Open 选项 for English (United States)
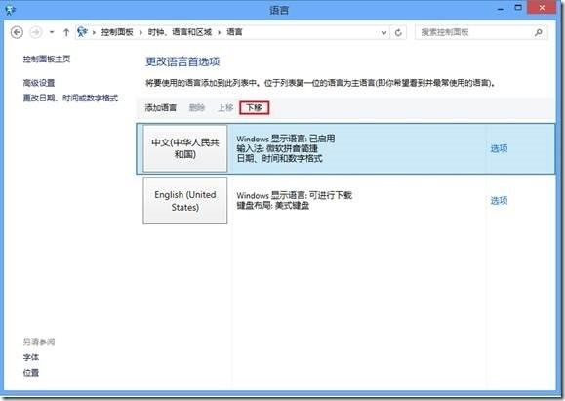Image resolution: width=565 pixels, height=401 pixels. tap(499, 201)
